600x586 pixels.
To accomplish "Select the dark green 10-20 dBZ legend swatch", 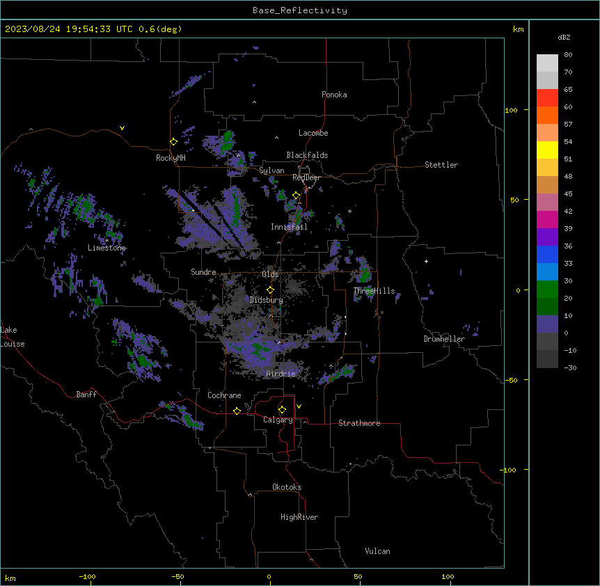I will (547, 307).
